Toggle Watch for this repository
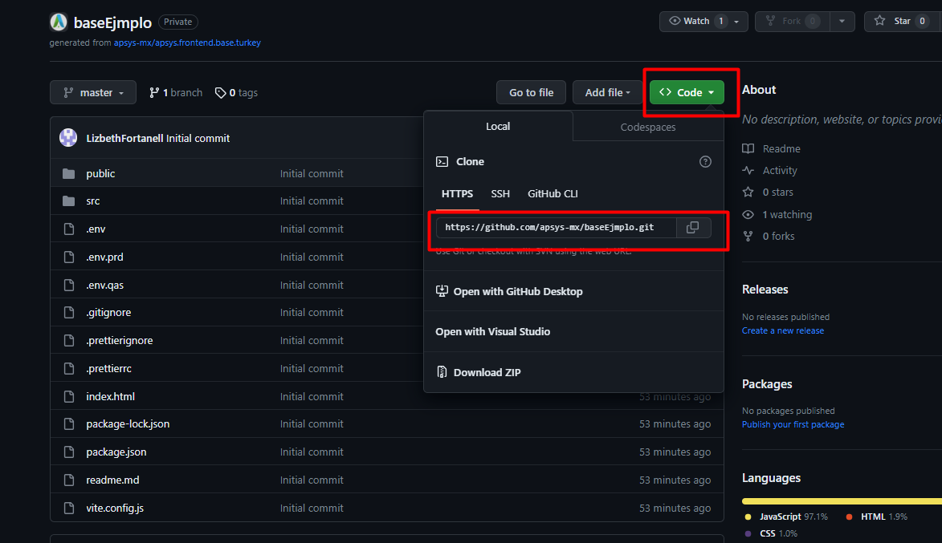942x543 pixels. (x=695, y=21)
